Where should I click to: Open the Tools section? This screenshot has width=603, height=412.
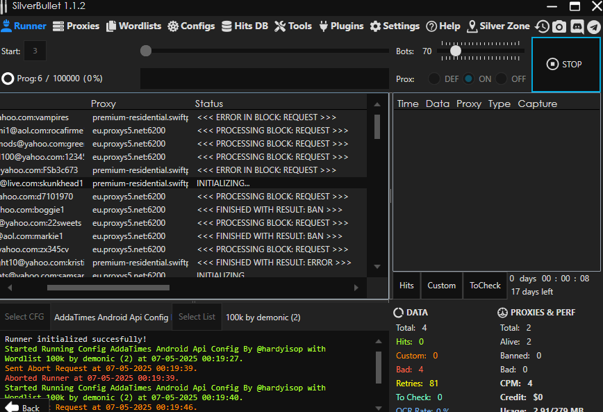tap(293, 26)
